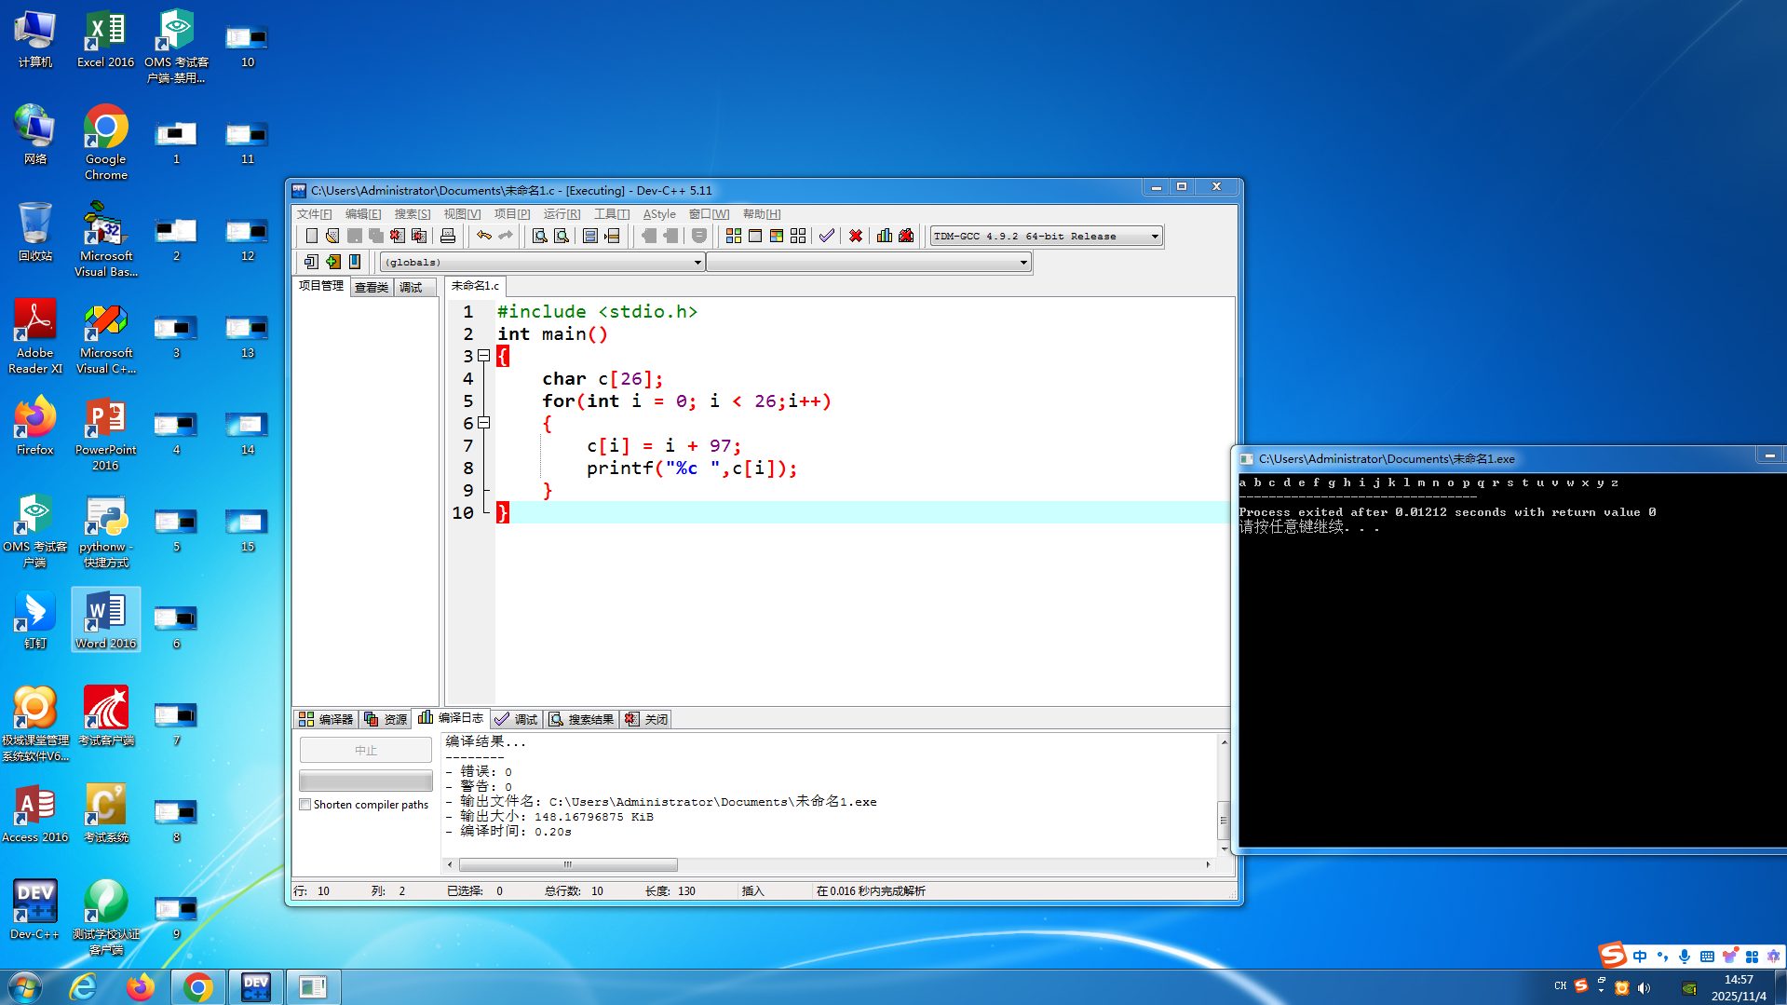
Task: Click the blue bookmark icon in second toolbar row
Action: point(355,262)
